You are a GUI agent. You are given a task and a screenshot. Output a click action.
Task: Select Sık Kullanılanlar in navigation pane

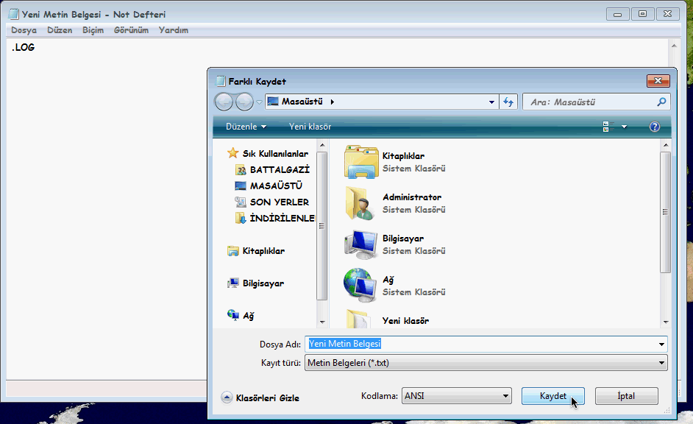coord(275,153)
